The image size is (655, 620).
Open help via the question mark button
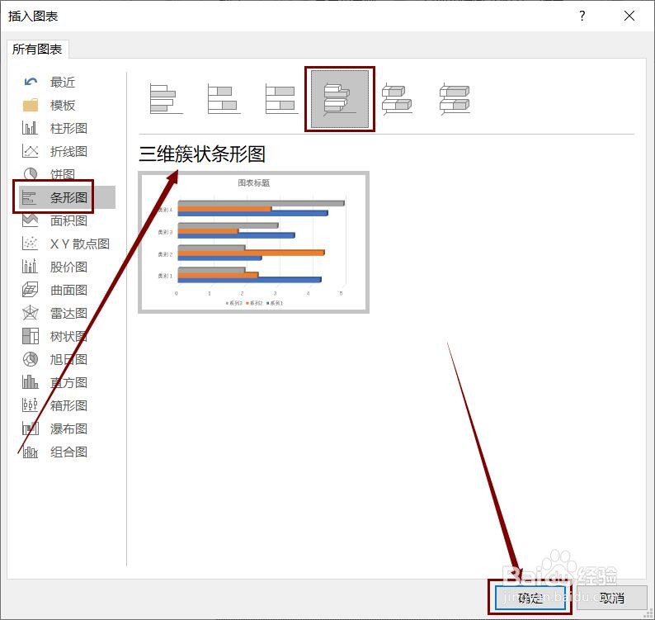(582, 16)
